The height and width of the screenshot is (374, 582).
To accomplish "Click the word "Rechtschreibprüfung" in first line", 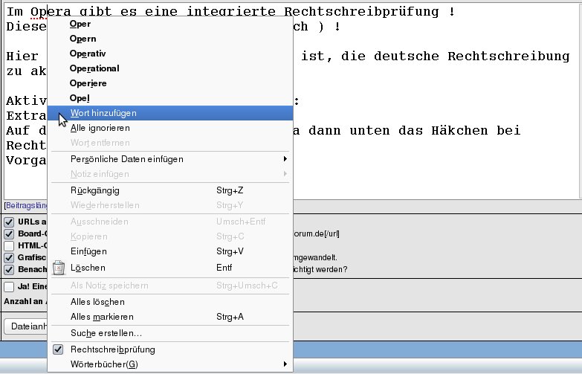I will click(361, 12).
